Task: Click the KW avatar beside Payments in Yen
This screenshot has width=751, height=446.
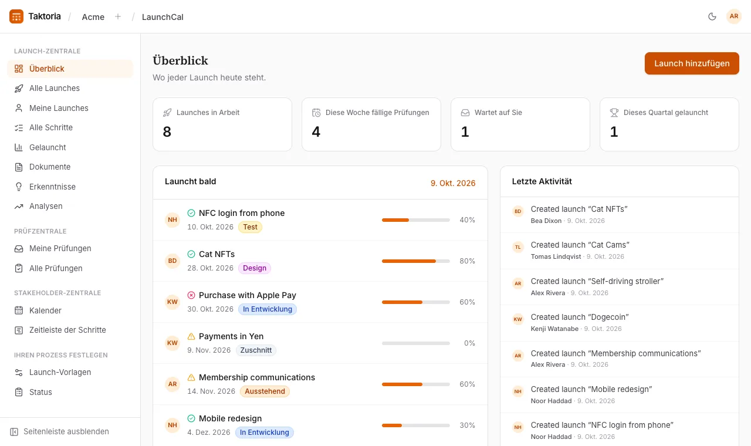Action: pyautogui.click(x=172, y=343)
